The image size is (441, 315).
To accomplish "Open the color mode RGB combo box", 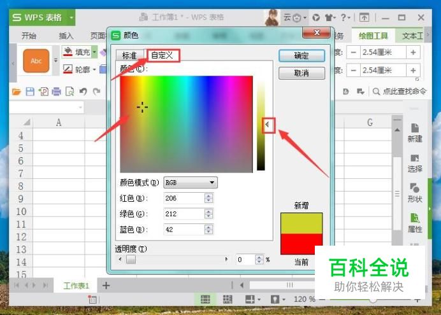I will (191, 183).
